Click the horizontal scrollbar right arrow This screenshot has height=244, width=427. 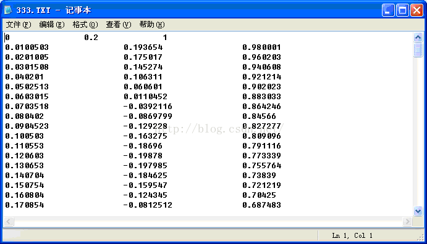(x=407, y=221)
